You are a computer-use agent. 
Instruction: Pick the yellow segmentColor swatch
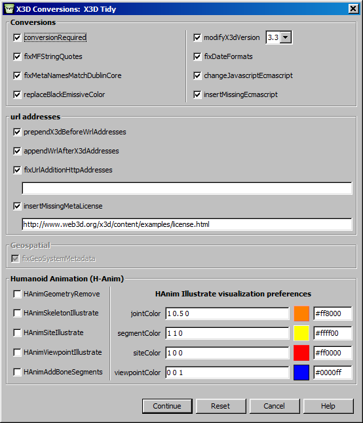[x=301, y=333]
